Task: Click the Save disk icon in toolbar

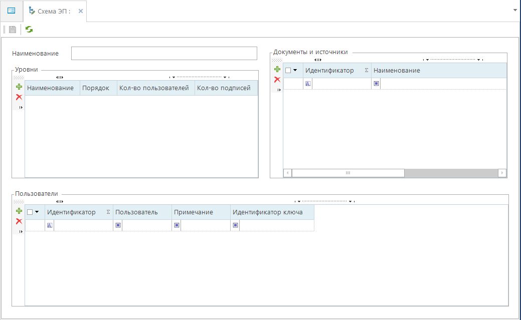Action: 13,30
